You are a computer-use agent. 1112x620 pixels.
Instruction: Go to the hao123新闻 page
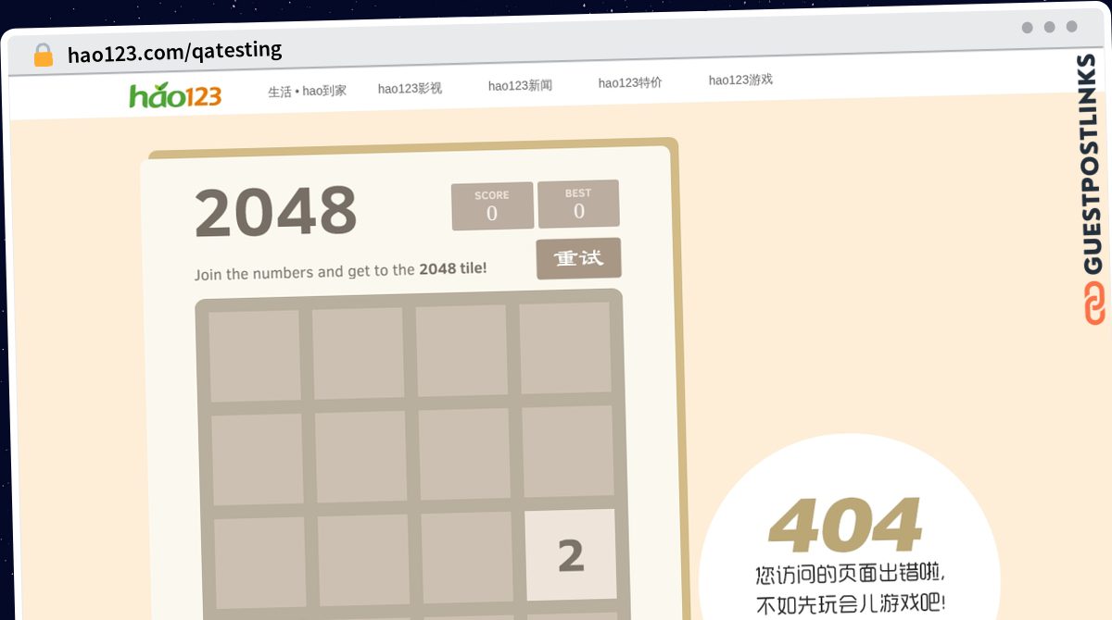pos(520,86)
